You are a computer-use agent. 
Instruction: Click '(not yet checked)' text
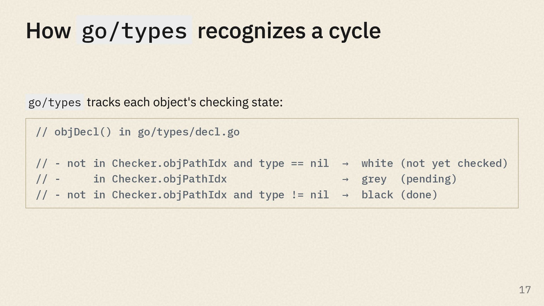(x=454, y=163)
